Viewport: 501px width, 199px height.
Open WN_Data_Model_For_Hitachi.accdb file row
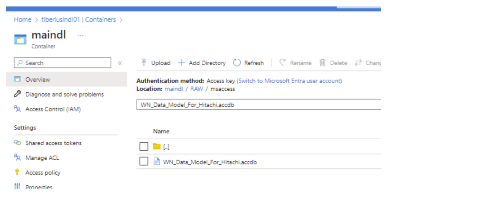click(x=210, y=162)
